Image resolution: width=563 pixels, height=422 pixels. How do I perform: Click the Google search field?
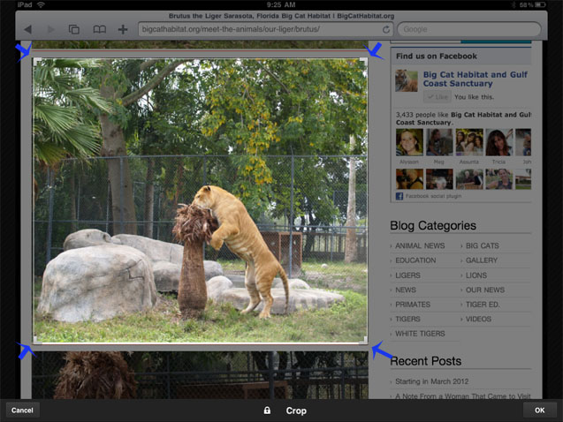point(469,29)
